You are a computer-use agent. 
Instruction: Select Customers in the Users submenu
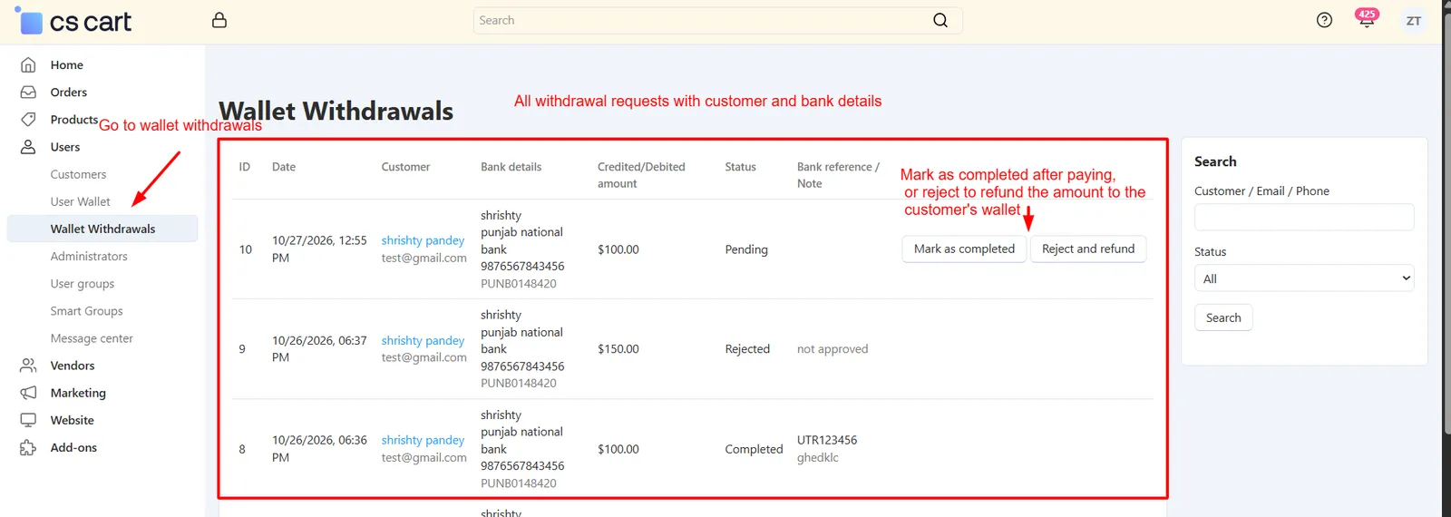point(78,174)
